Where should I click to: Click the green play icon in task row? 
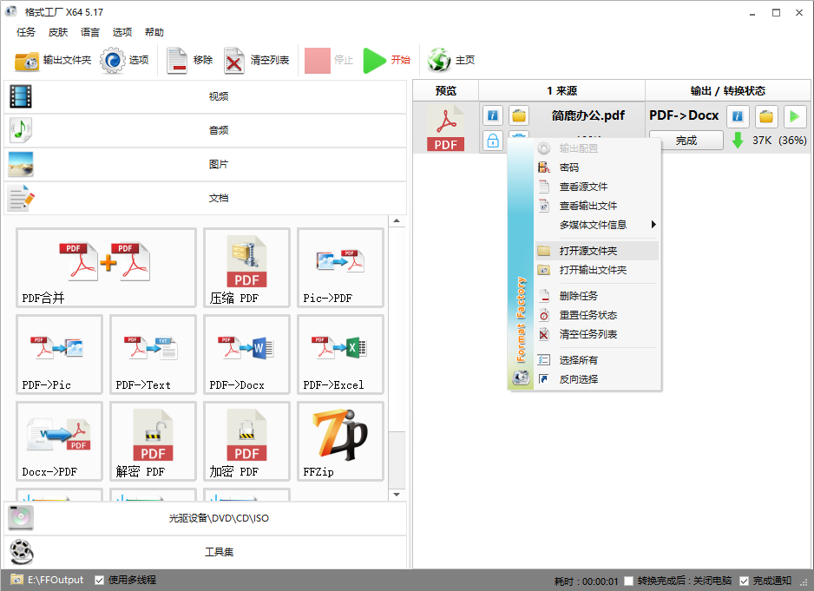794,115
